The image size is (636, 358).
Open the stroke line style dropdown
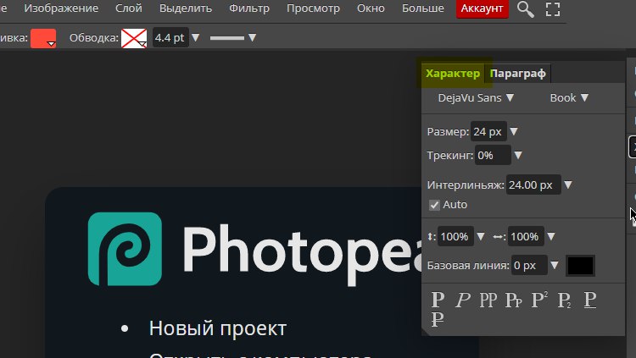tap(233, 38)
